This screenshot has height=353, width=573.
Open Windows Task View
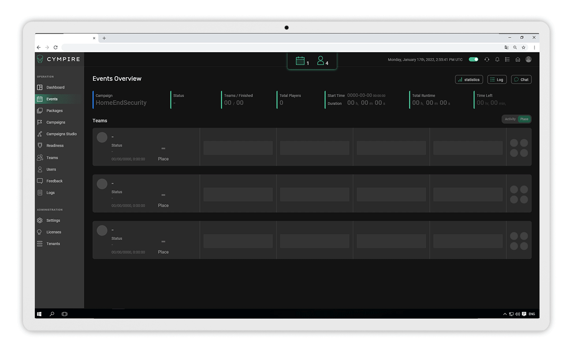(64, 314)
